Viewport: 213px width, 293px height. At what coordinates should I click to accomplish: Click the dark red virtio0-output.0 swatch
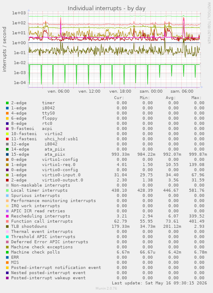point(7,180)
